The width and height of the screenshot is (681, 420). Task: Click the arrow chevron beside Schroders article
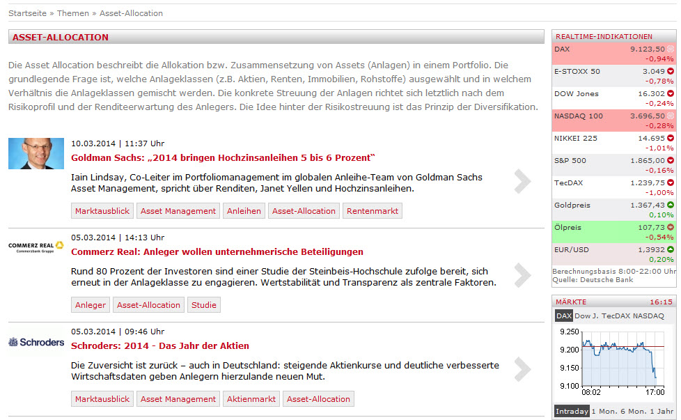[522, 369]
